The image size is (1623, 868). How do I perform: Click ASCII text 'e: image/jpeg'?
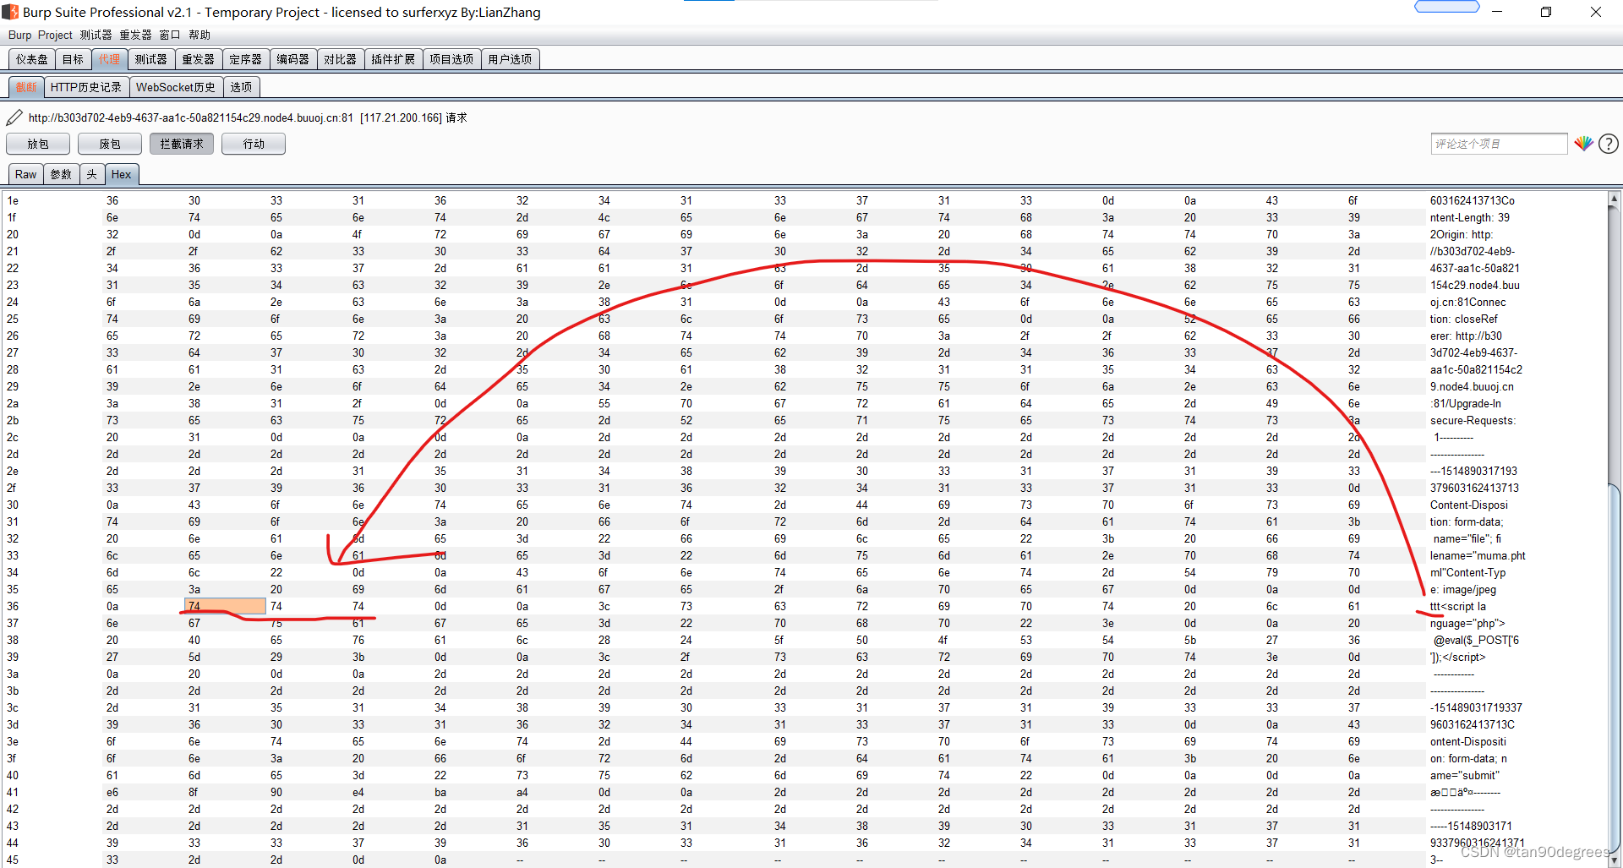pyautogui.click(x=1462, y=589)
